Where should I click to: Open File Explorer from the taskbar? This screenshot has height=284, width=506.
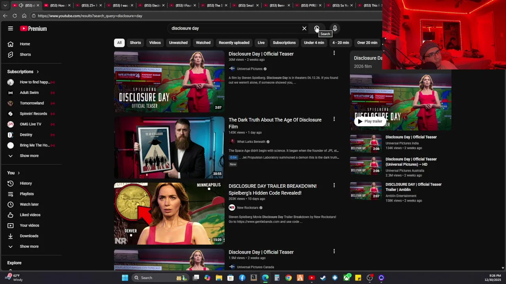pos(219,278)
